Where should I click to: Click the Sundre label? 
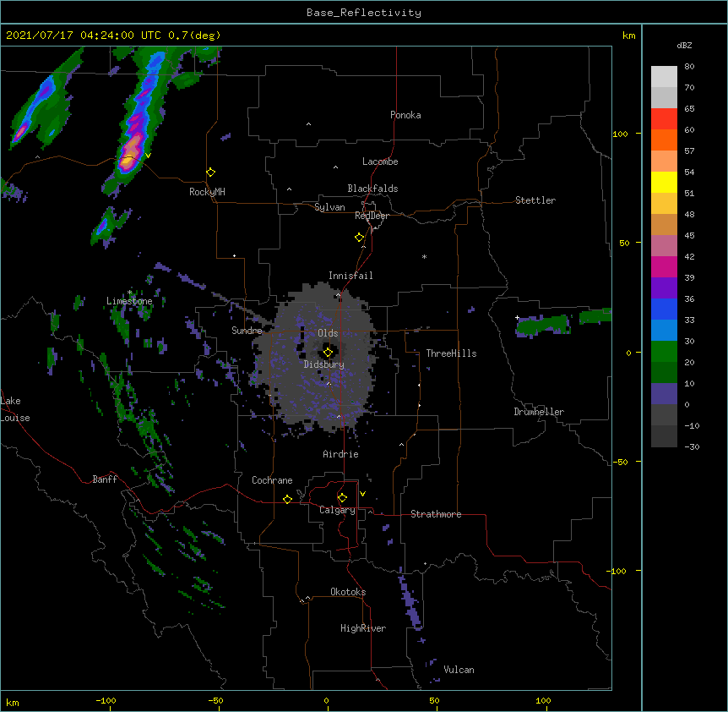pos(247,331)
